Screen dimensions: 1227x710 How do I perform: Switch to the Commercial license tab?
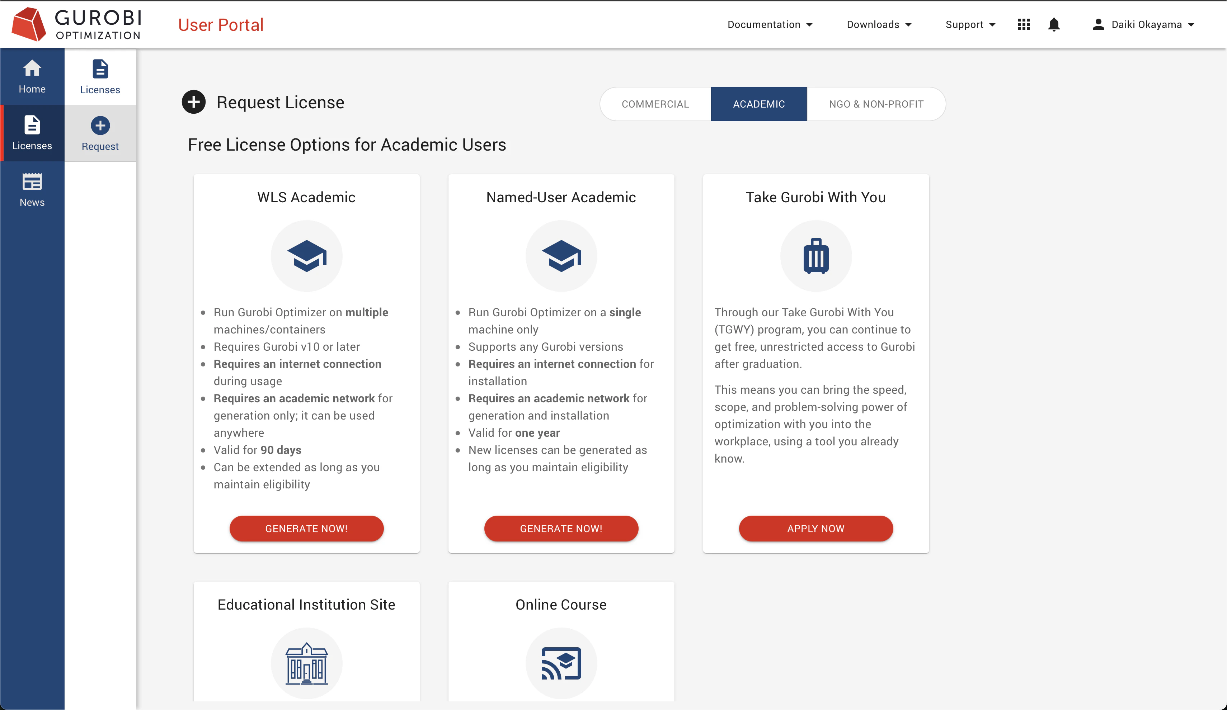pos(655,104)
